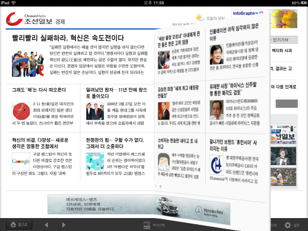This screenshot has height=231, width=308.
Task: Tap the turquoise album cover thumbnail
Action: tap(95, 161)
